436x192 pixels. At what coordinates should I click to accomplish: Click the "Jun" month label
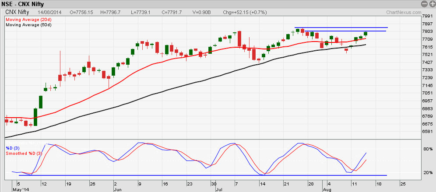[118, 189]
